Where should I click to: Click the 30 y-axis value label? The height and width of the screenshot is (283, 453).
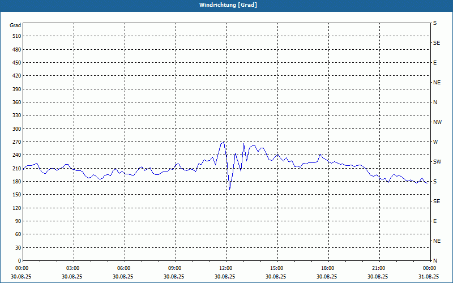coord(18,247)
